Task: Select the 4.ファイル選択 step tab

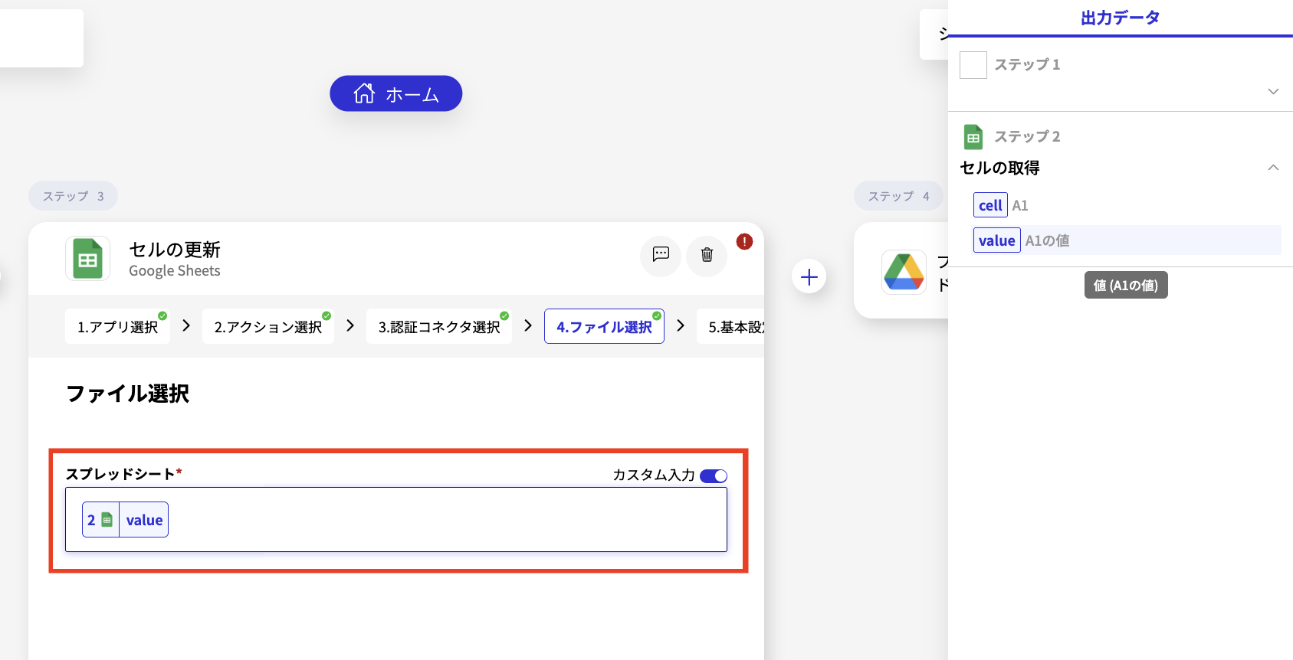Action: point(604,327)
